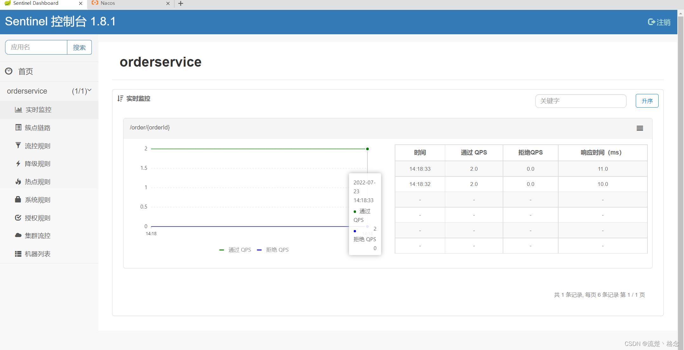This screenshot has height=350, width=684.
Task: Click the machine list table icon
Action: tap(18, 254)
